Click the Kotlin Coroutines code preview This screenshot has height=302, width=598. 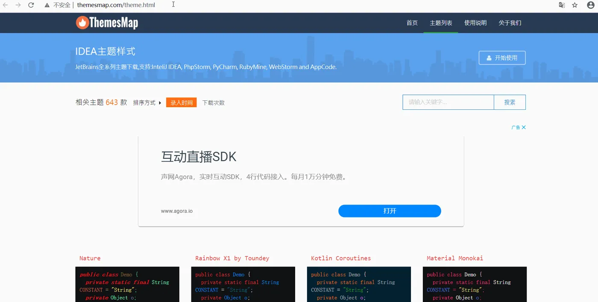pyautogui.click(x=359, y=284)
